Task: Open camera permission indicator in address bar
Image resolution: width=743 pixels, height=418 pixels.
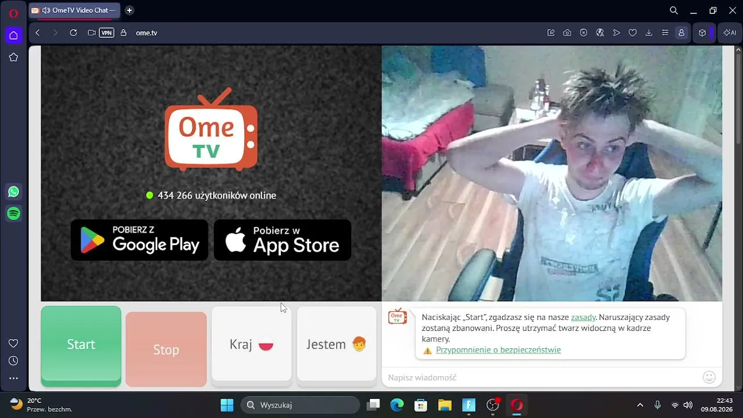Action: 92,33
